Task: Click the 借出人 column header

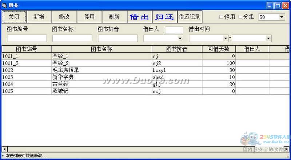Action: [252, 49]
